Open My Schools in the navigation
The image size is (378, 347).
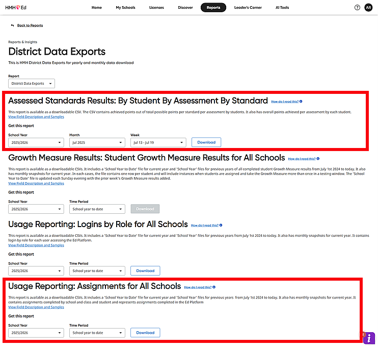(125, 8)
